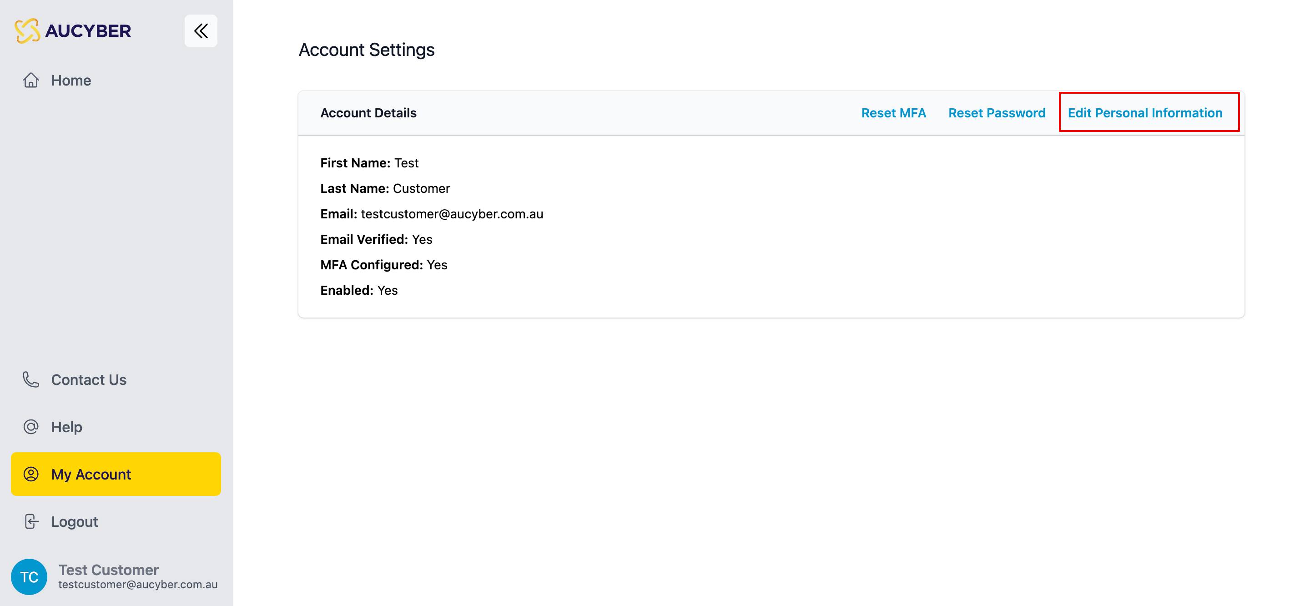
Task: Open the Contact Us navigation item
Action: pyautogui.click(x=89, y=379)
